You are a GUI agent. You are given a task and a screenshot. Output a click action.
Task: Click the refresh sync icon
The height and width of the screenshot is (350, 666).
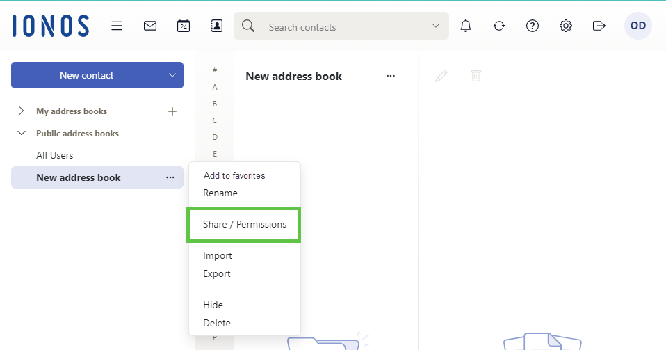[499, 26]
